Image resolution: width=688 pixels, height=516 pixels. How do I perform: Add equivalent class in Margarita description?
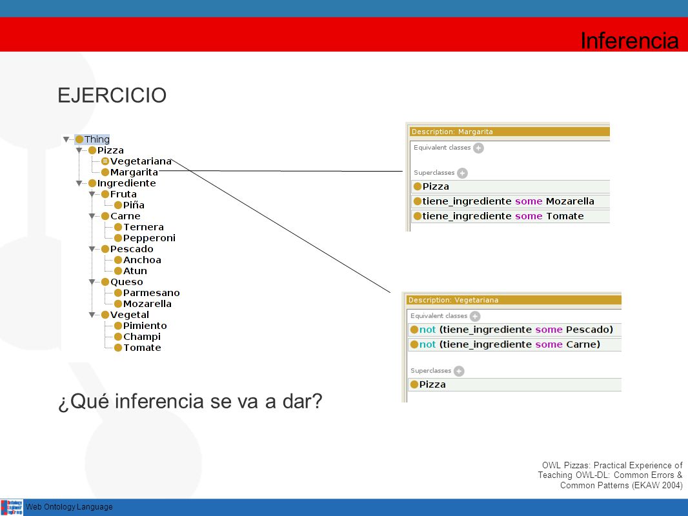click(479, 148)
